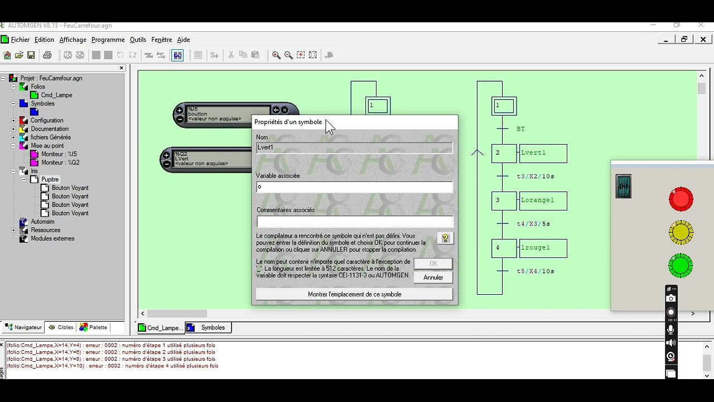Click the print toolbar icon

(x=47, y=55)
